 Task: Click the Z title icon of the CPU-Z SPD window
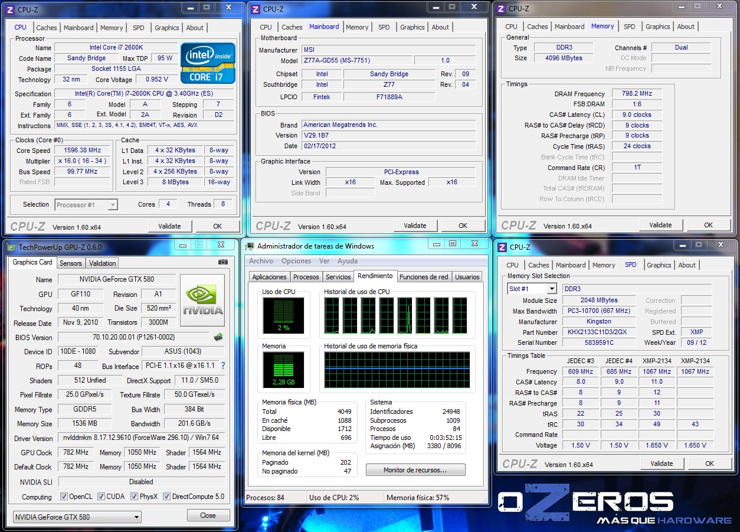click(x=502, y=247)
